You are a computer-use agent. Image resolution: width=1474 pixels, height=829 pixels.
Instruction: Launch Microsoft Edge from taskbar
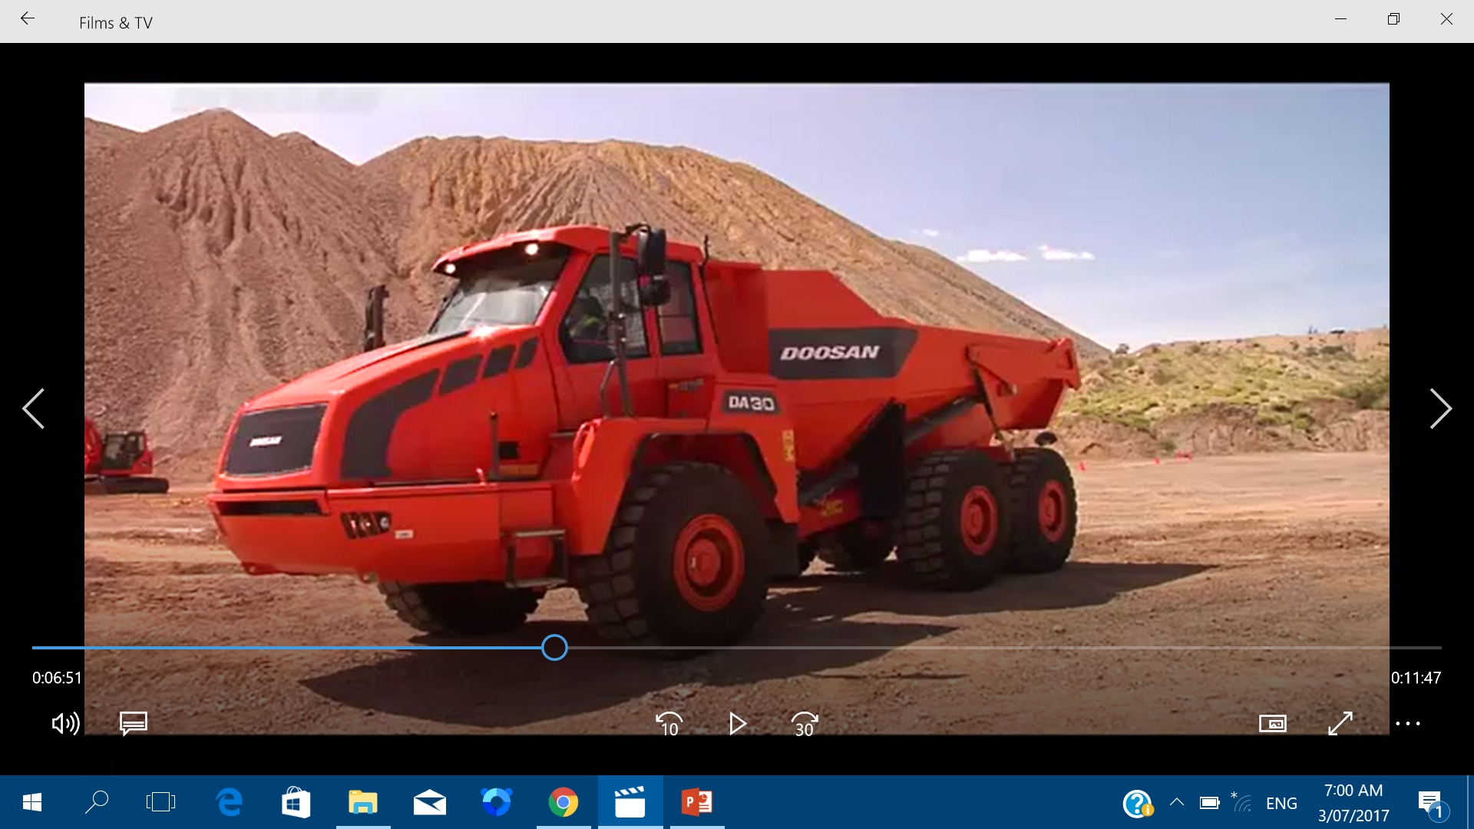pos(229,802)
